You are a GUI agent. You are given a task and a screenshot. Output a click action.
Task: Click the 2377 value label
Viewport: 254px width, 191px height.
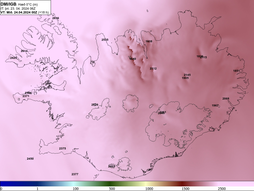tap(75, 174)
